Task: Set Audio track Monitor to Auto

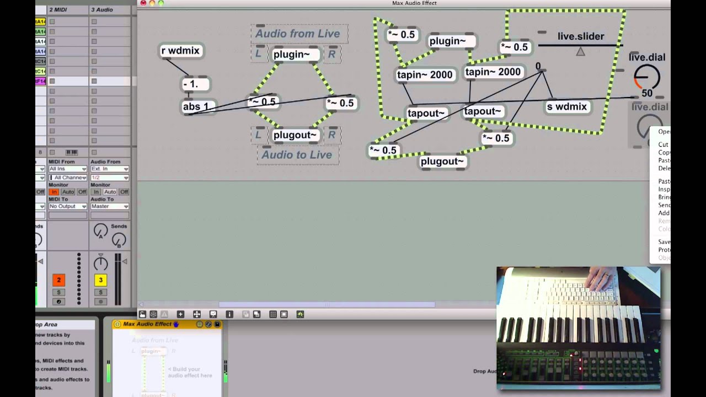Action: 110,192
